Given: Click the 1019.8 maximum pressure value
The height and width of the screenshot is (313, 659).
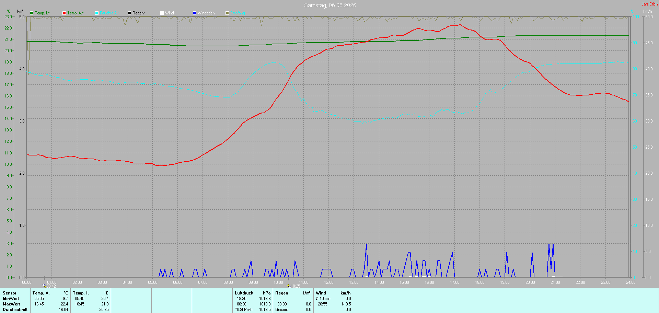Looking at the screenshot, I should (265, 304).
